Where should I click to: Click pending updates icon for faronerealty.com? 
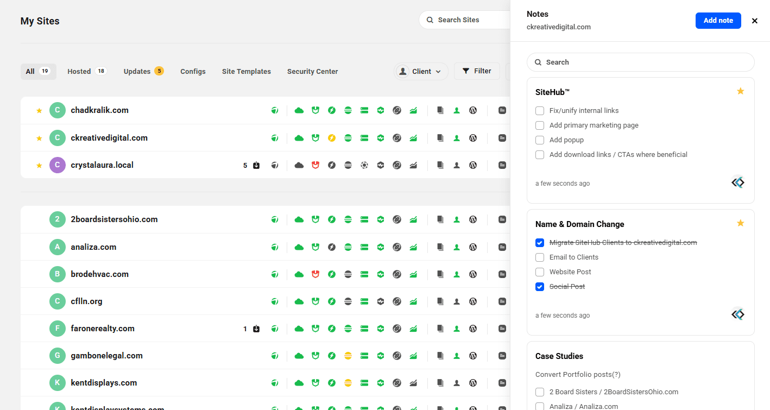pyautogui.click(x=256, y=329)
